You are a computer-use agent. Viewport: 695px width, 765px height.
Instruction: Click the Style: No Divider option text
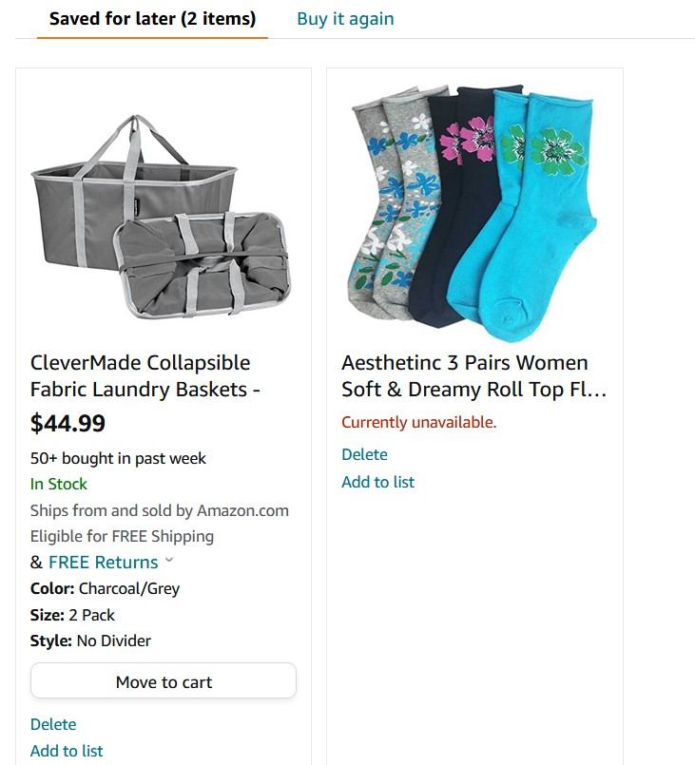click(90, 641)
